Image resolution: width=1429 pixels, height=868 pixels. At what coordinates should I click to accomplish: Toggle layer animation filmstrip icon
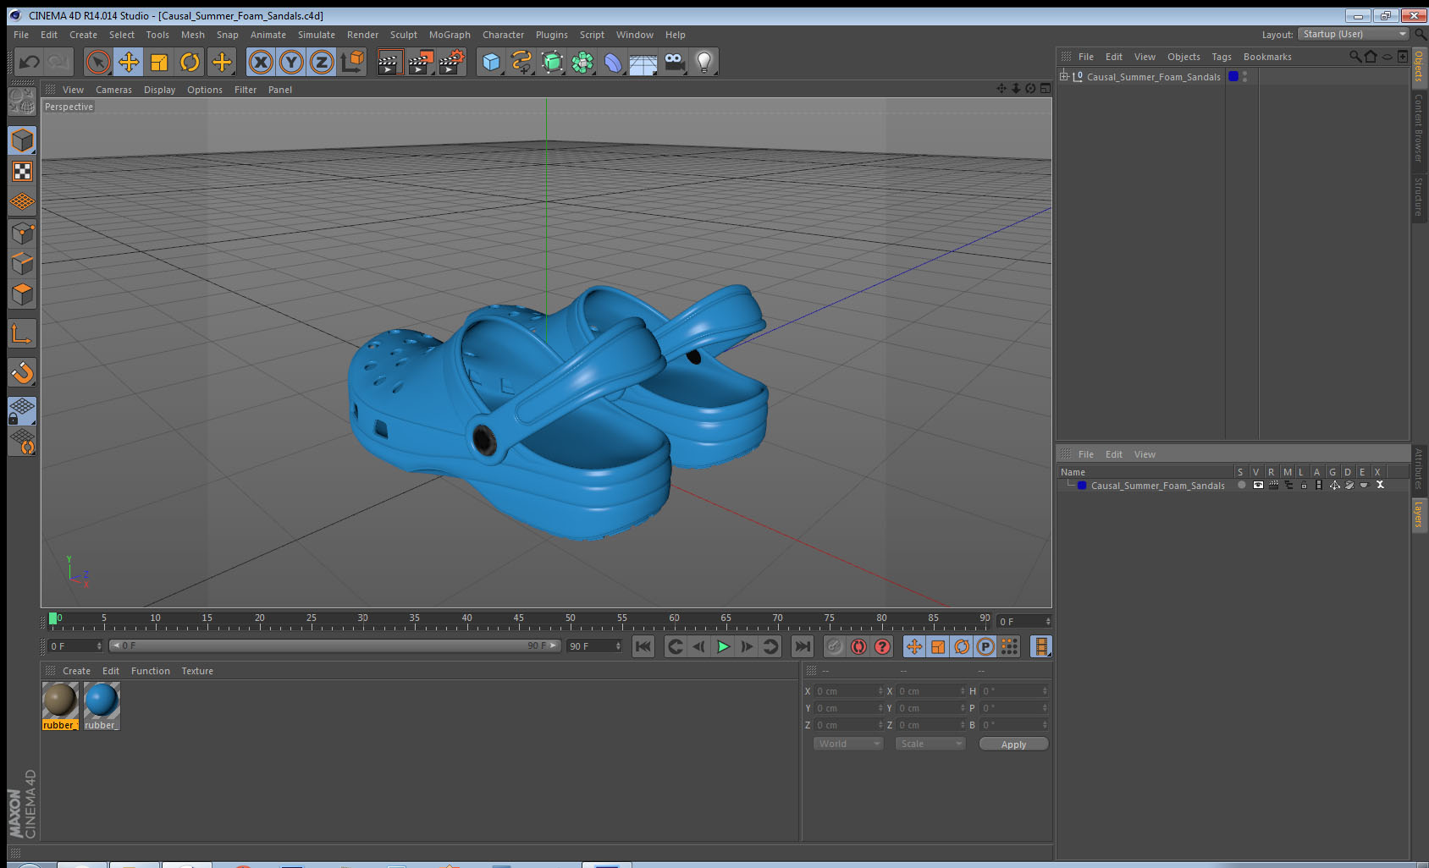pos(1319,486)
